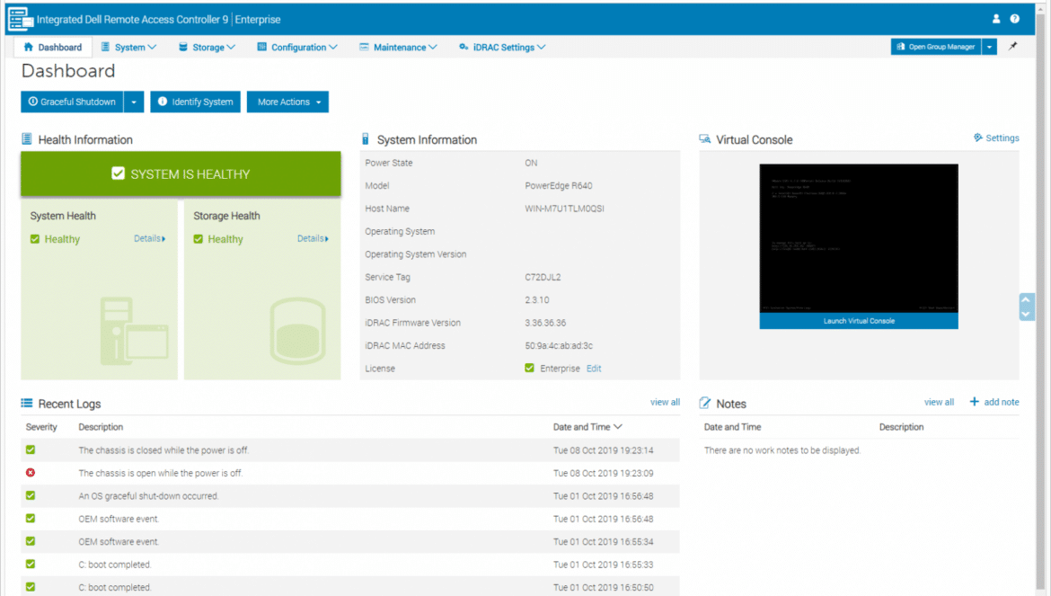Click the Virtual Console panel icon
1051x596 pixels.
click(704, 138)
